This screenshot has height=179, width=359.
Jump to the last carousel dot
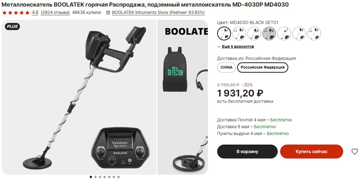coord(118,177)
